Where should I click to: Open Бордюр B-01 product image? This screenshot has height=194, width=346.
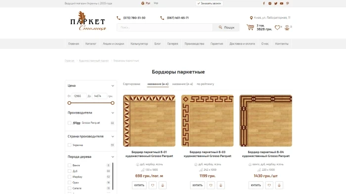[x=149, y=121]
